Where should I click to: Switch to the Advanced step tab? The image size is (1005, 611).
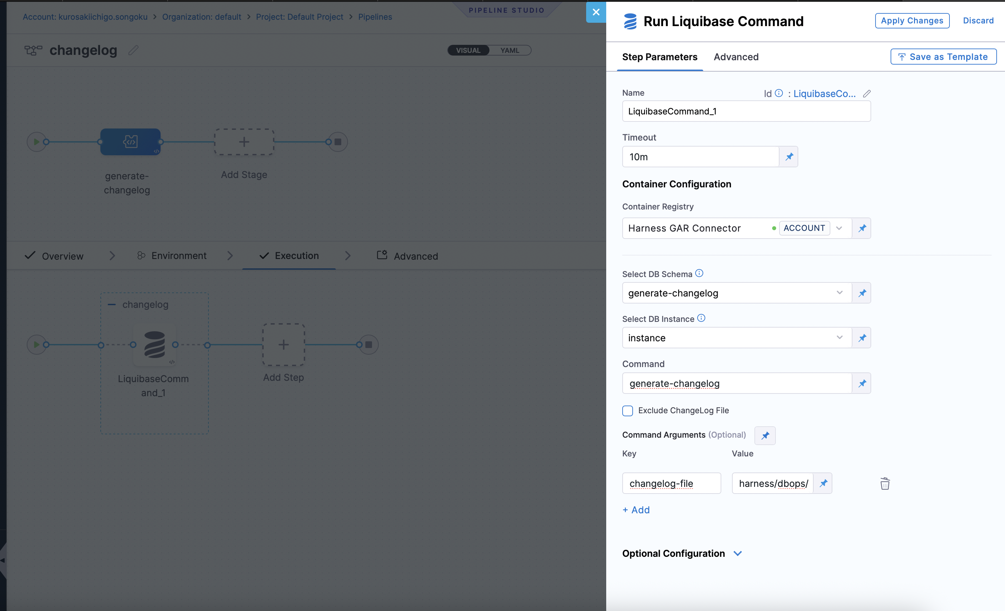pos(736,57)
